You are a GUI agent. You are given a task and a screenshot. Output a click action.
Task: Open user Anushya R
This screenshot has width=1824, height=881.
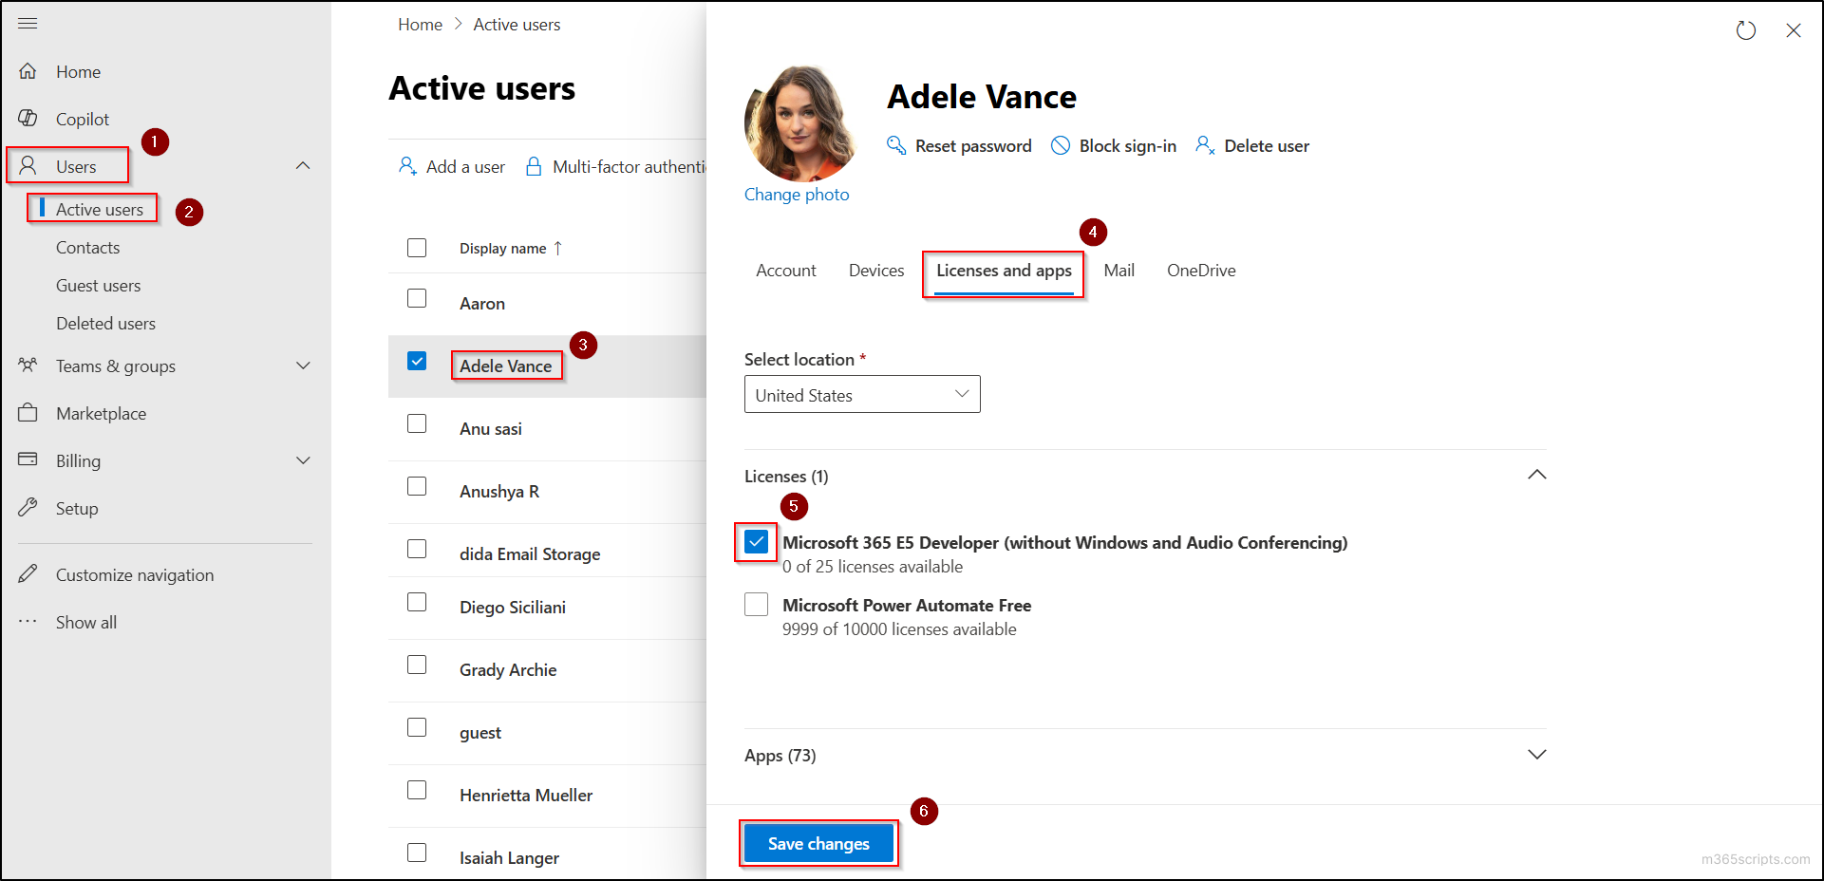point(499,491)
